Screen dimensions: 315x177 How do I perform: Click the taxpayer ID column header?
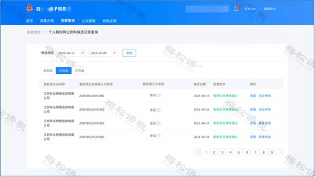(96, 84)
